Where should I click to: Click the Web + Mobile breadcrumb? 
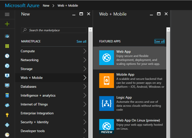[x=68, y=6]
